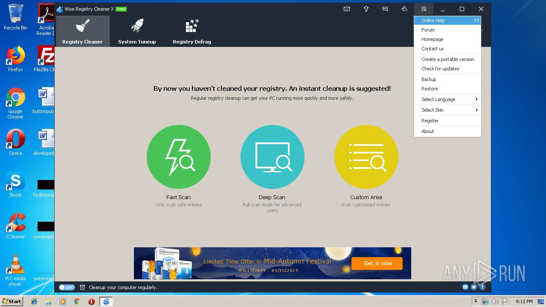Click the 'Deep Scan' label text
Screen dimensions: 546x307
tap(272, 197)
